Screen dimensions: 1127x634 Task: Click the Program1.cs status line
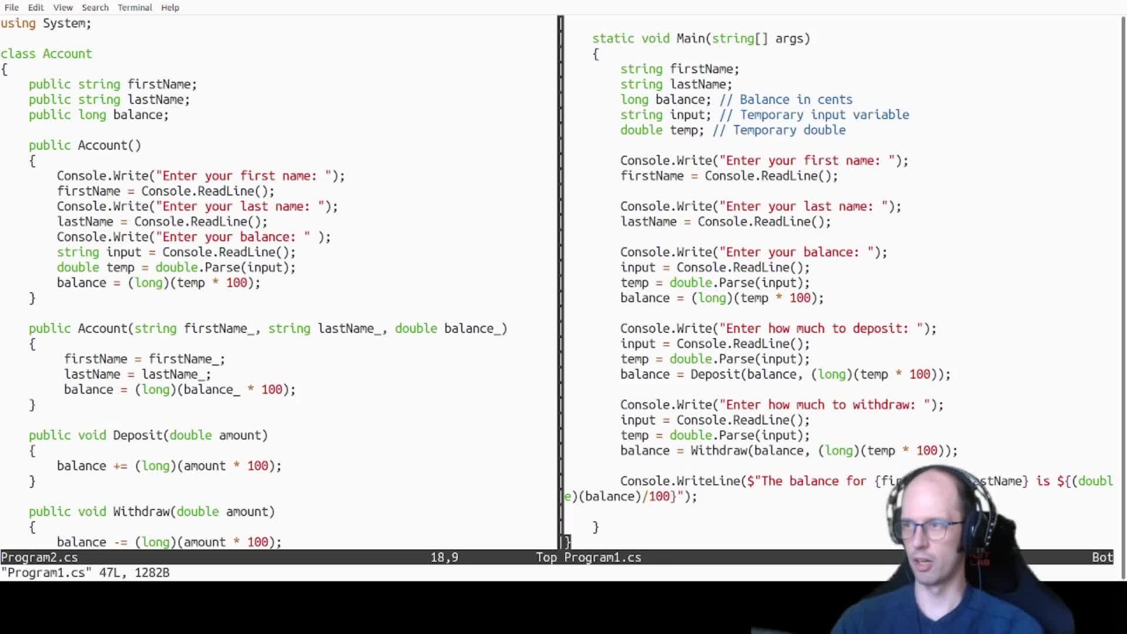(602, 557)
